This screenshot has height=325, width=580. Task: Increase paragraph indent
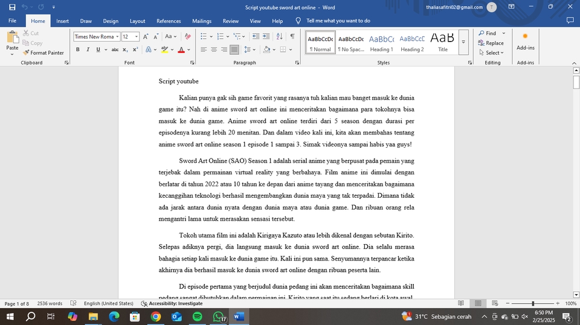pos(266,37)
